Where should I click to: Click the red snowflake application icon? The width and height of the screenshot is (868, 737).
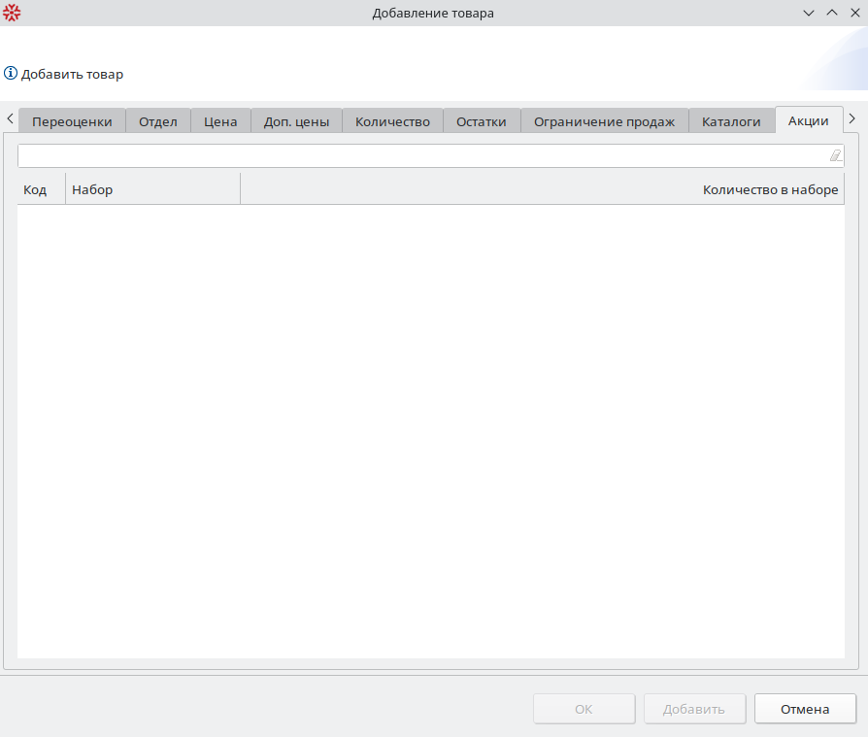pos(12,13)
